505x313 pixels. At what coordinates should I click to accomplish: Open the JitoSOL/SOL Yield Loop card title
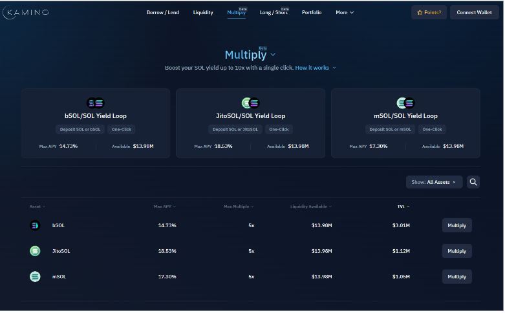[251, 116]
